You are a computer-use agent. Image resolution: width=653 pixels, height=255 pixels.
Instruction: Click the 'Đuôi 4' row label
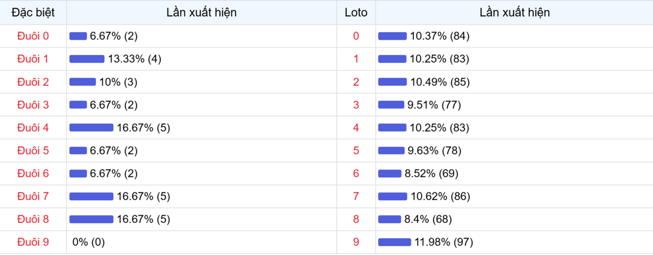[x=33, y=128]
